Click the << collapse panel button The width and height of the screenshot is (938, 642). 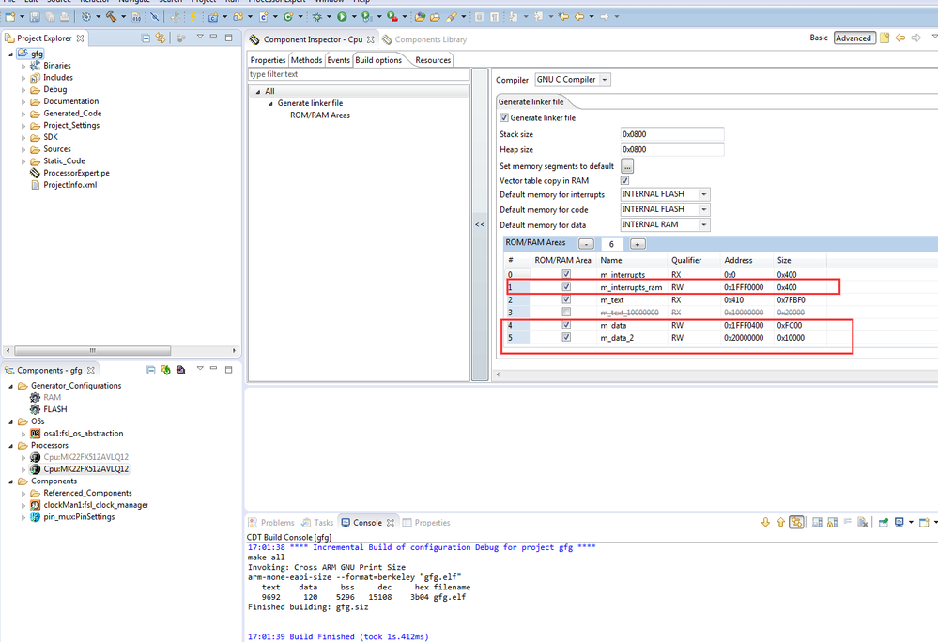click(x=480, y=224)
